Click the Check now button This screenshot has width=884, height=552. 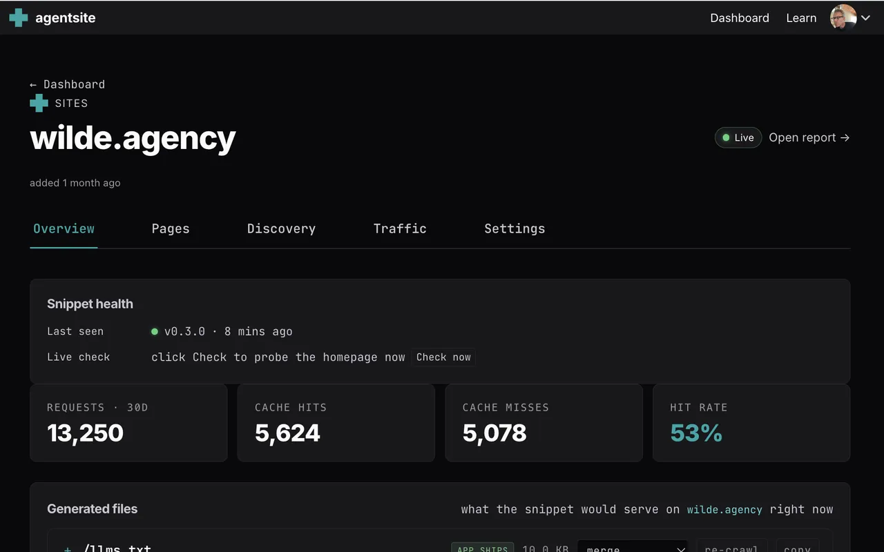[443, 357]
